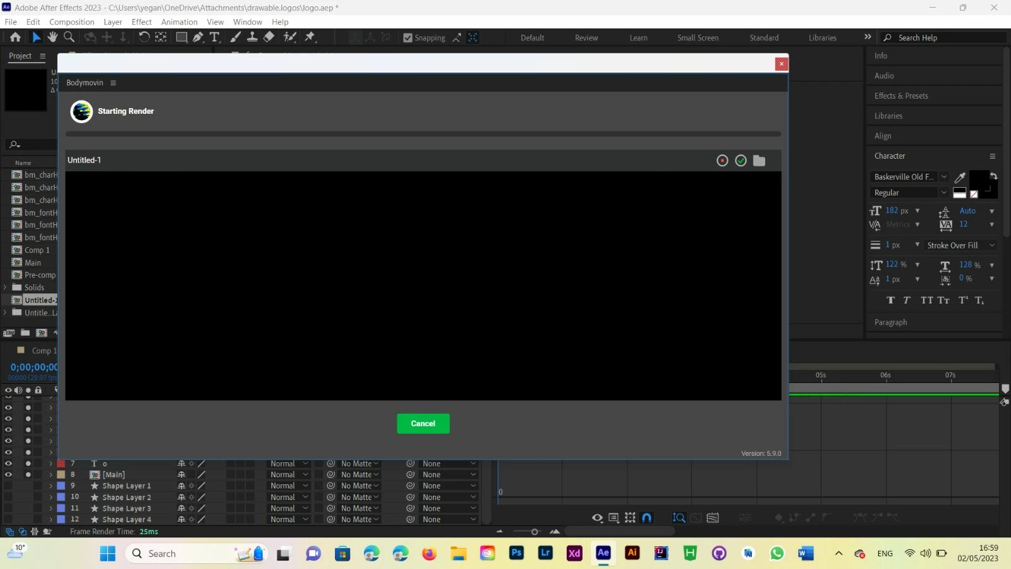Viewport: 1011px width, 569px height.
Task: Enable visibility for Shape Layer 1
Action: (8, 486)
